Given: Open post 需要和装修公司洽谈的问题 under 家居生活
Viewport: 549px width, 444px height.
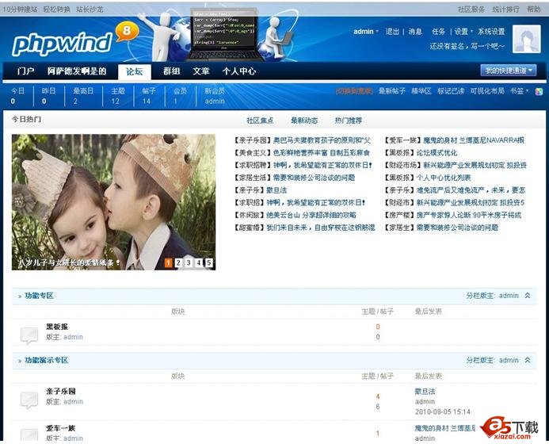Looking at the screenshot, I should pos(314,178).
